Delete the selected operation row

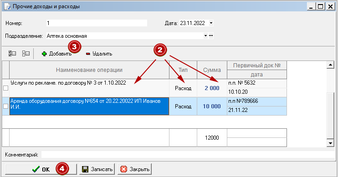(x=99, y=54)
